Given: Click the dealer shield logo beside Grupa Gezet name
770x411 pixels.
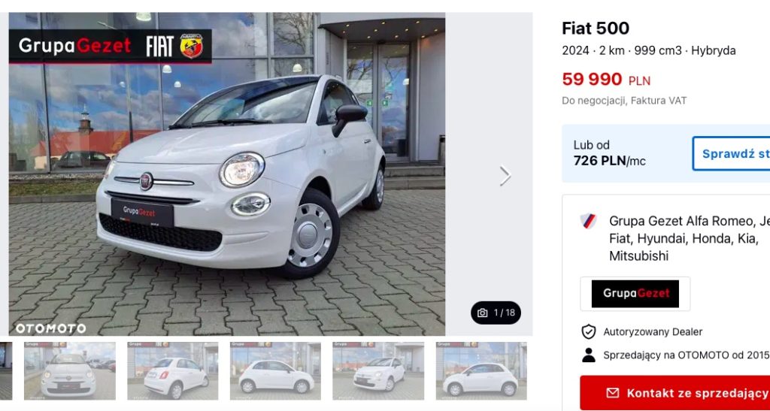Looking at the screenshot, I should pyautogui.click(x=588, y=221).
